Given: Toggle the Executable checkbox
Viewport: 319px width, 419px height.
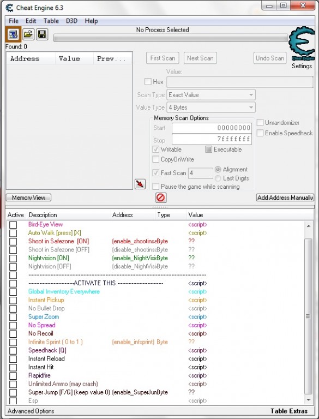Looking at the screenshot, I should (x=209, y=149).
